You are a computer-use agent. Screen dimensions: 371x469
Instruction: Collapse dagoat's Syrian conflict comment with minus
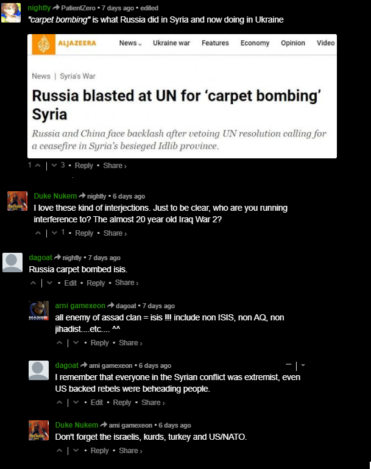pyautogui.click(x=288, y=365)
